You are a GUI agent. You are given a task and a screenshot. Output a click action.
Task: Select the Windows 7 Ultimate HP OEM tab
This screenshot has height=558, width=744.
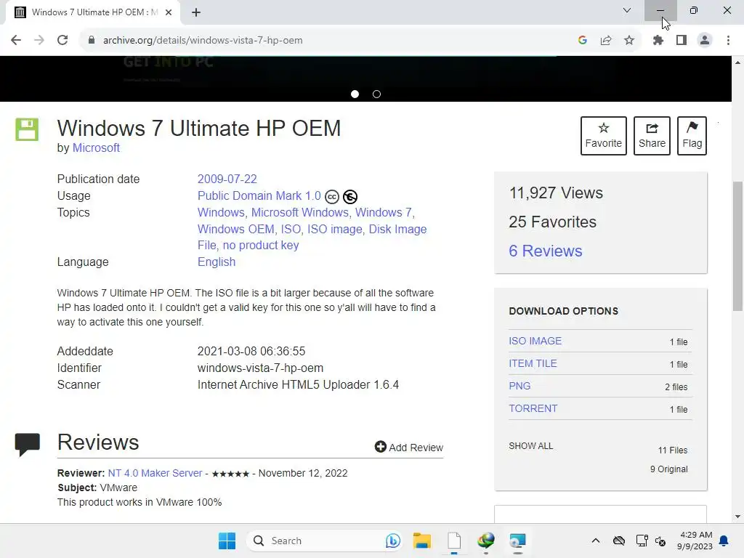93,12
